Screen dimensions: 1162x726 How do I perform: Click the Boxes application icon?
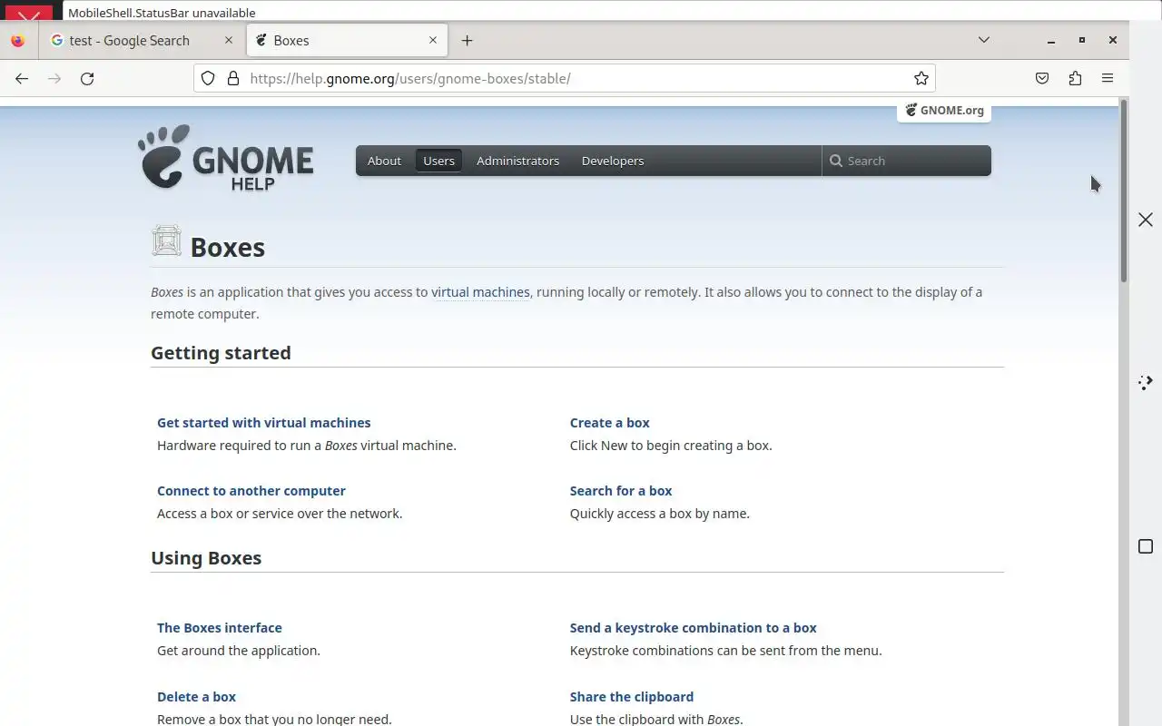coord(166,240)
